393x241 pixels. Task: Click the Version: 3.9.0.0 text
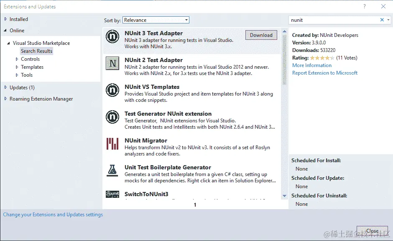(x=309, y=43)
